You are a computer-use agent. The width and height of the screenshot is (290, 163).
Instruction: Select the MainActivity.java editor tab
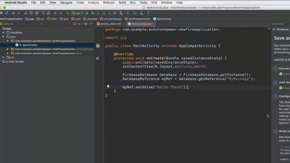tap(141, 24)
